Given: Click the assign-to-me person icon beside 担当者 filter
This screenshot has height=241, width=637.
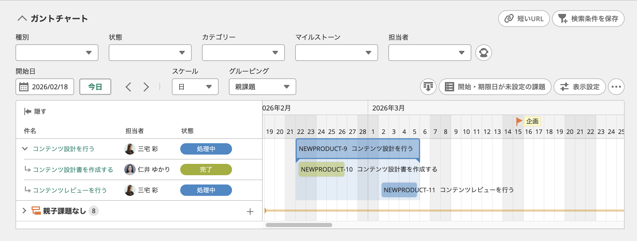Looking at the screenshot, I should [483, 53].
